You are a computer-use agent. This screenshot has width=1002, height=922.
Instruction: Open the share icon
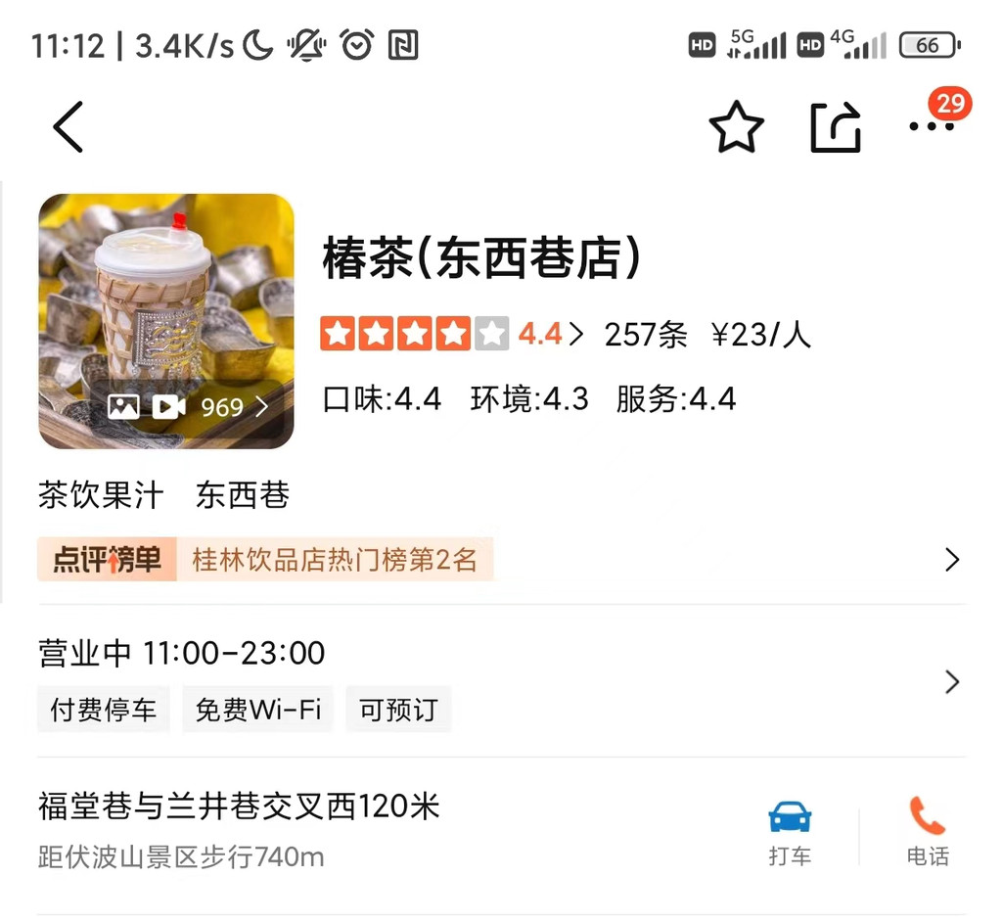pos(836,126)
